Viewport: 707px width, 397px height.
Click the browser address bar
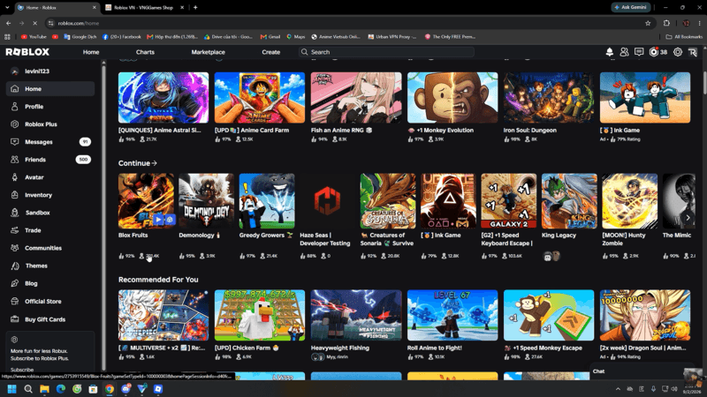(347, 23)
